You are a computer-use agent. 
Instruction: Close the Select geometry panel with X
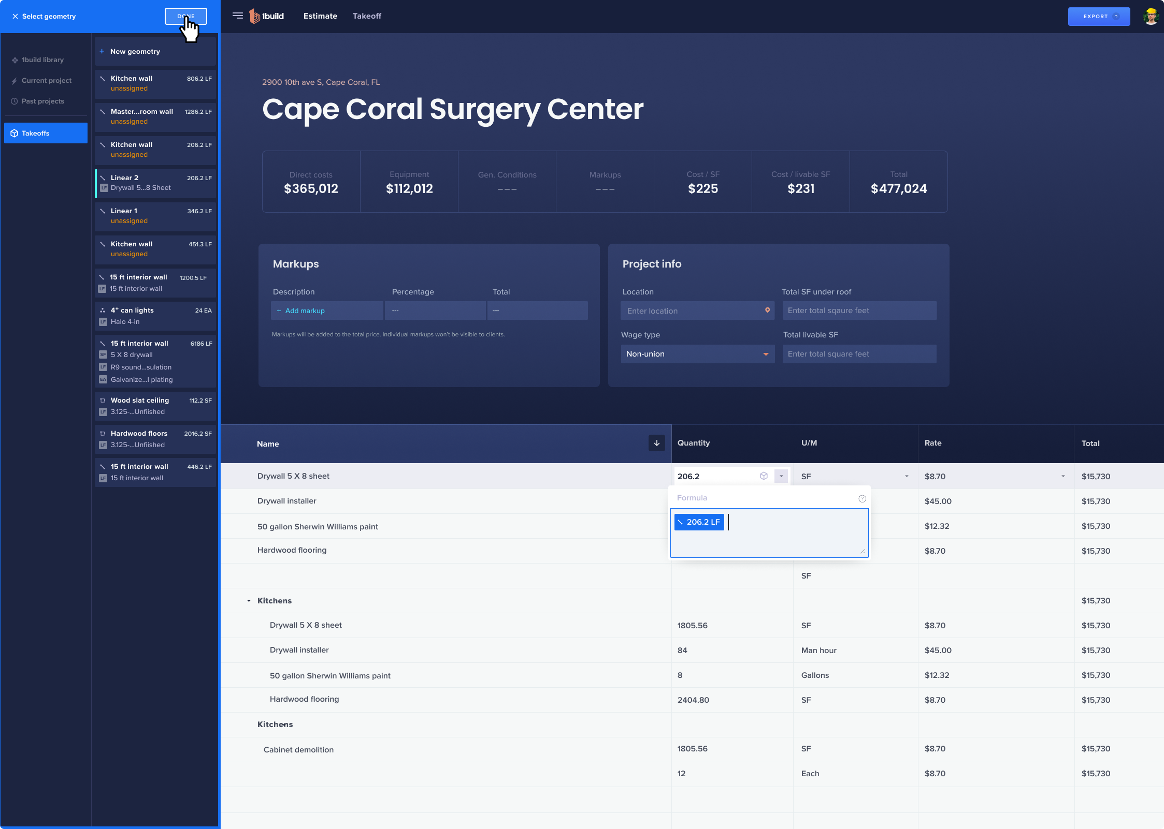coord(15,16)
